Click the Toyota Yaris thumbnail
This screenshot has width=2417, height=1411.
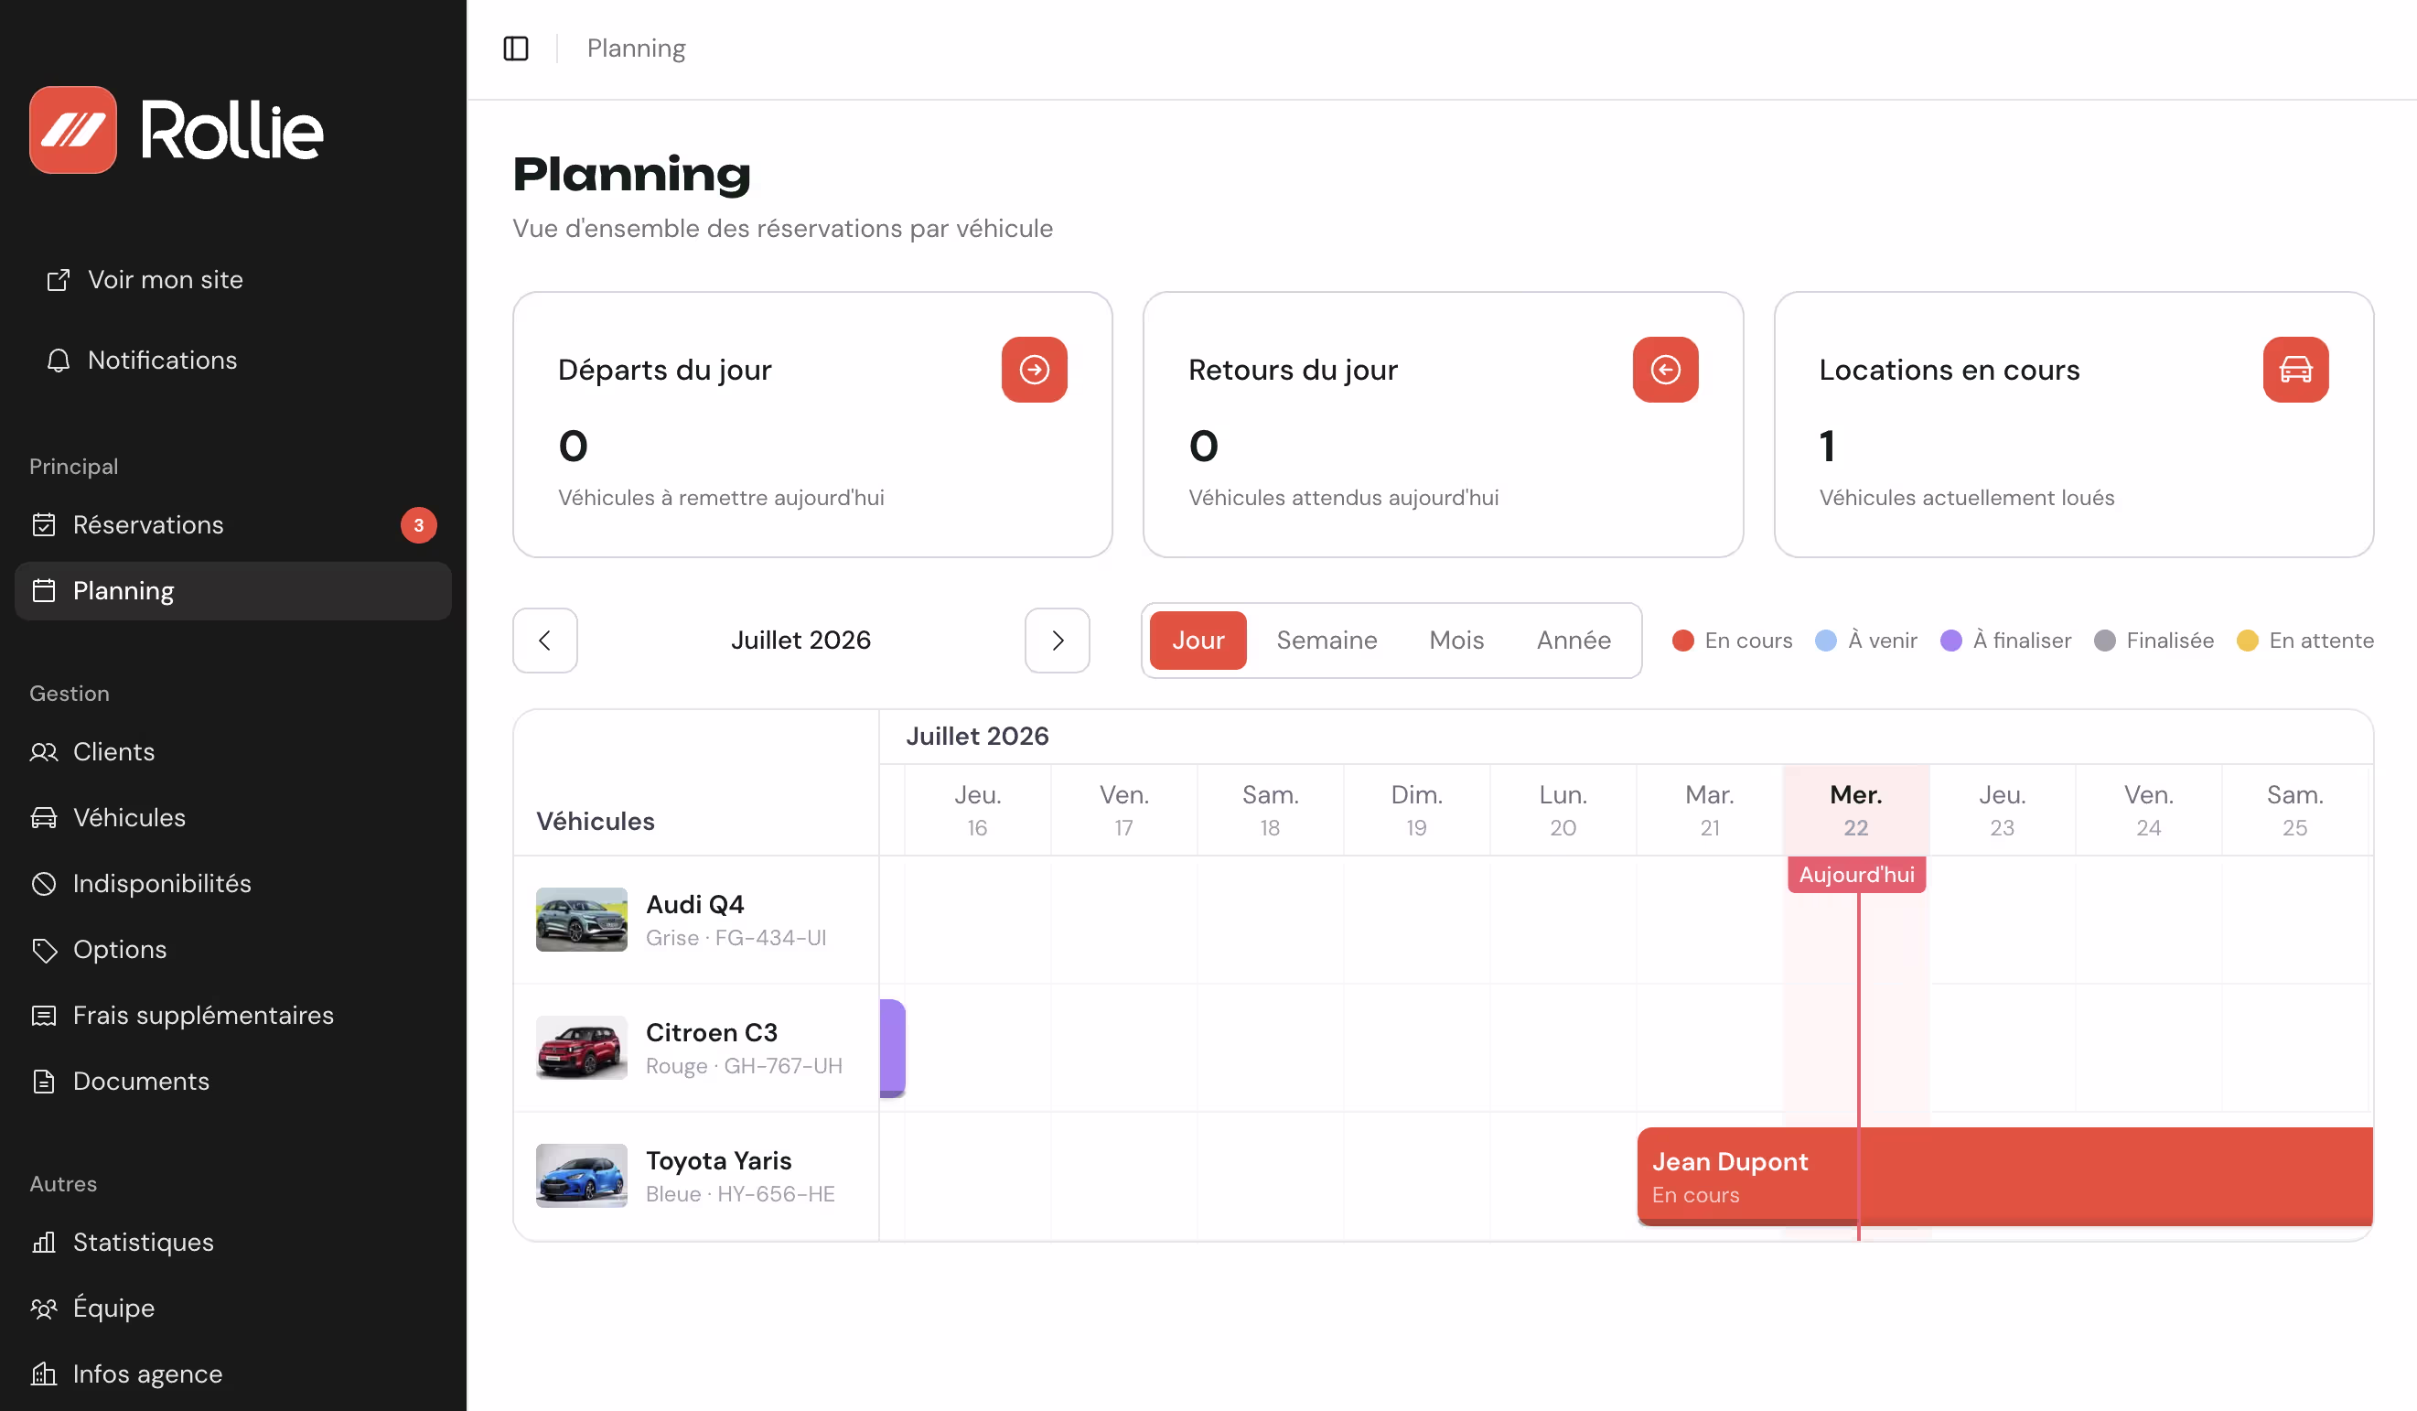pos(581,1175)
